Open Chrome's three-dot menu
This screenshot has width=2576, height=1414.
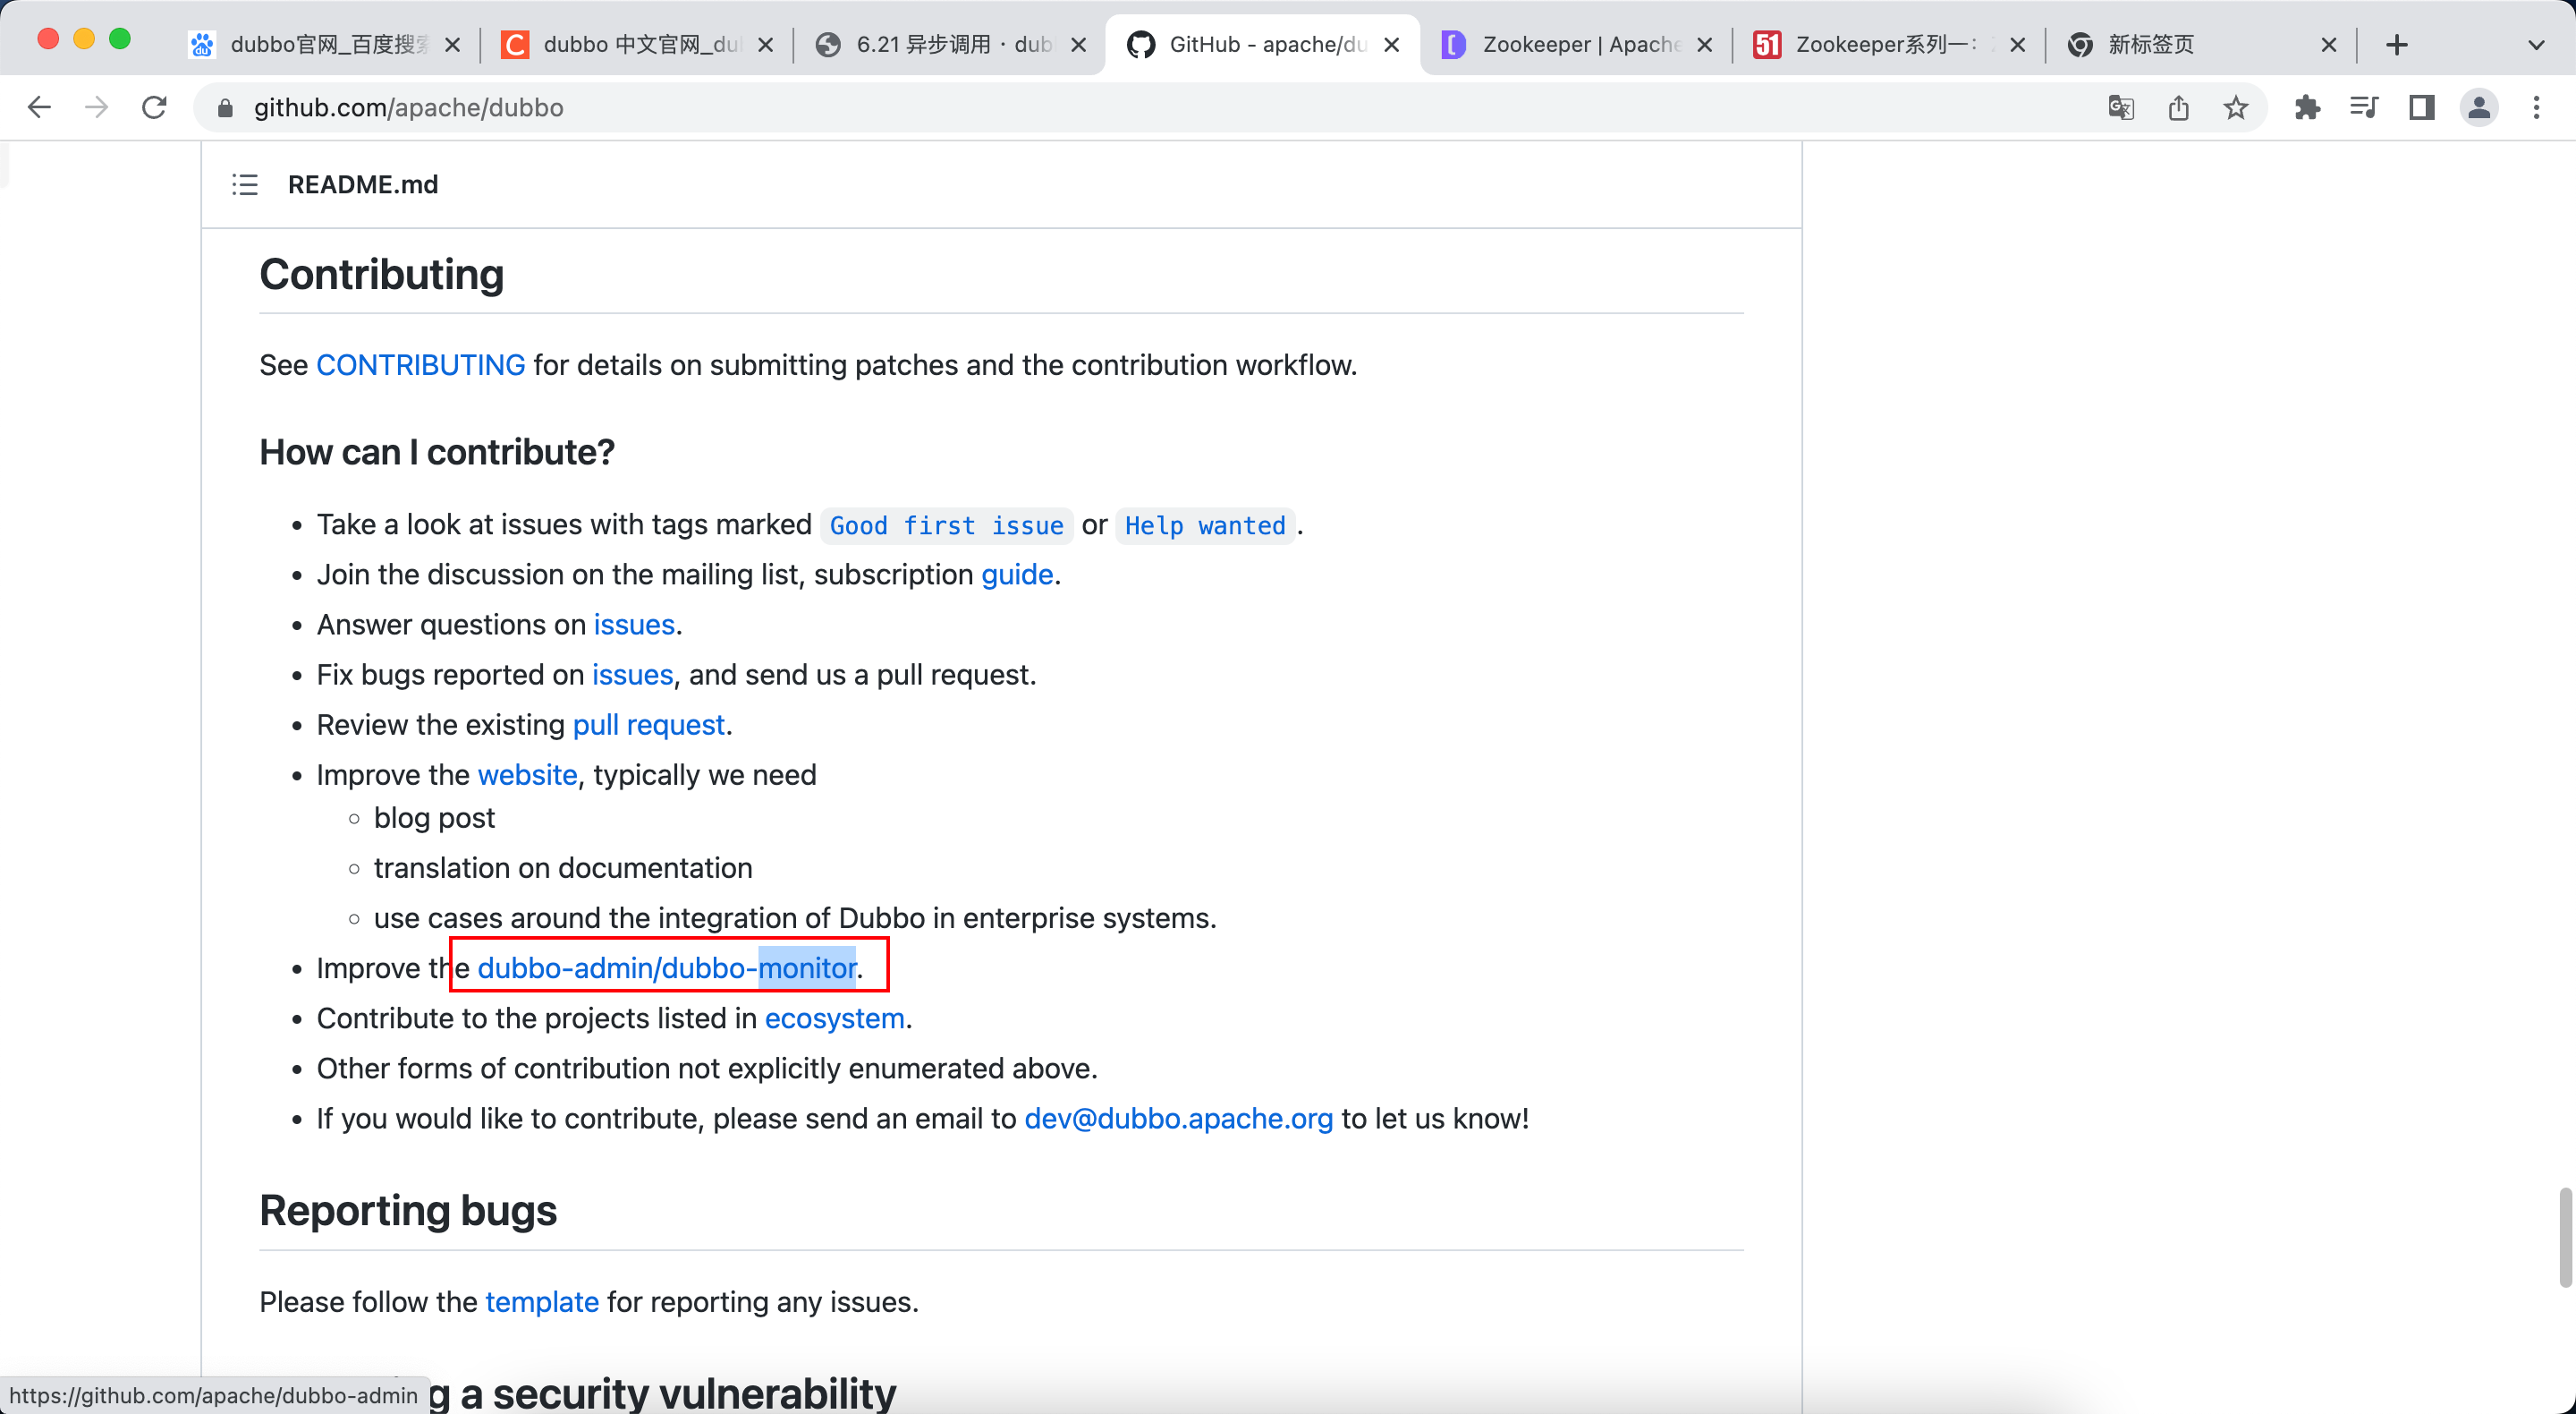2536,107
